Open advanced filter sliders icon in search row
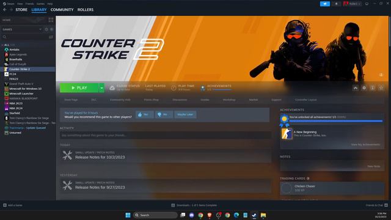Viewport: 391px width, 220px height. tap(51, 37)
